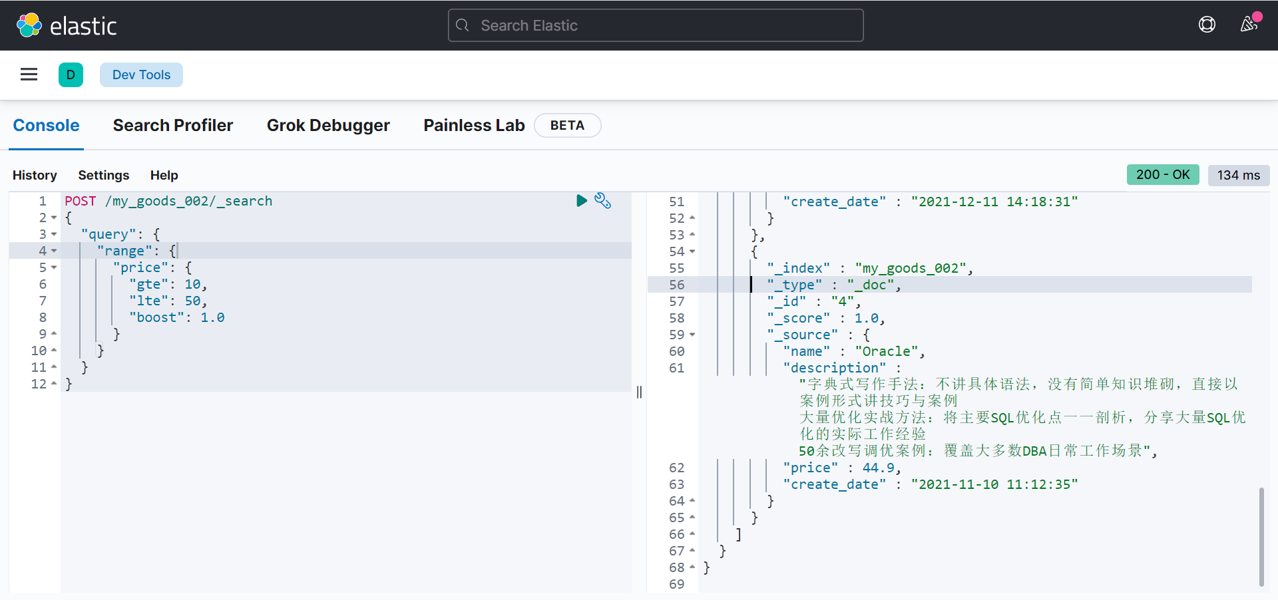Open the hamburger navigation menu
The width and height of the screenshot is (1278, 600).
[x=29, y=75]
